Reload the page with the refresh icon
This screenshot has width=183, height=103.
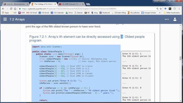(x=11, y=9)
